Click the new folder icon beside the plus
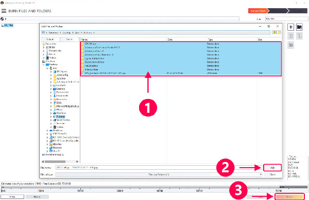 click(299, 27)
